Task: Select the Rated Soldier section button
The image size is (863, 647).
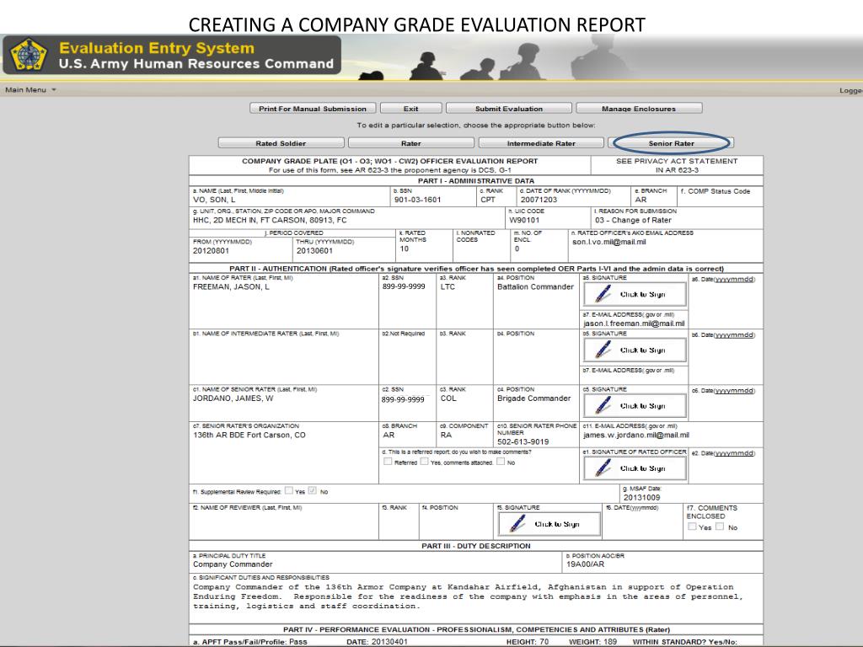Action: [281, 143]
